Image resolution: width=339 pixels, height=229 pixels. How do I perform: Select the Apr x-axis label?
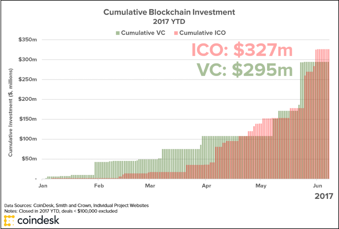click(x=206, y=186)
